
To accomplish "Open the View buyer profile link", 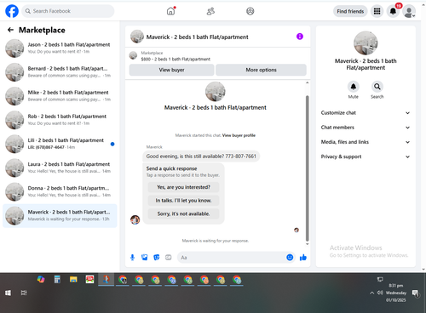I will tap(239, 135).
